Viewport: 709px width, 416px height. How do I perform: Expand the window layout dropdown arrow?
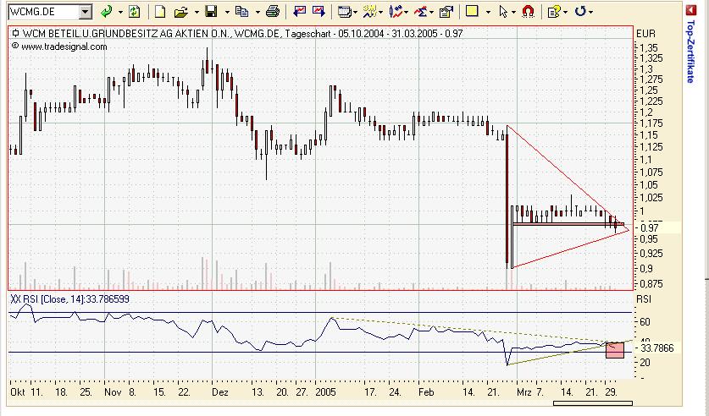pyautogui.click(x=356, y=12)
